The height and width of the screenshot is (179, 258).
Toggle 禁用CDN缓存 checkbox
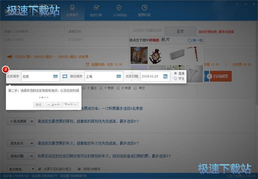point(79,169)
